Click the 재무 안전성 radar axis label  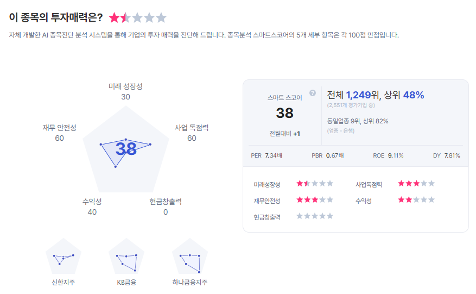click(59, 128)
